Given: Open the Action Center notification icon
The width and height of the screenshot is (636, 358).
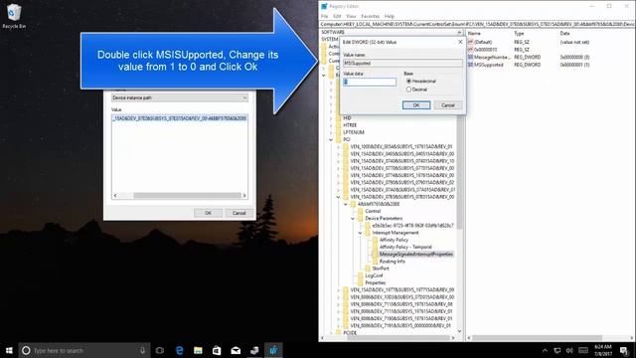Looking at the screenshot, I should [624, 351].
